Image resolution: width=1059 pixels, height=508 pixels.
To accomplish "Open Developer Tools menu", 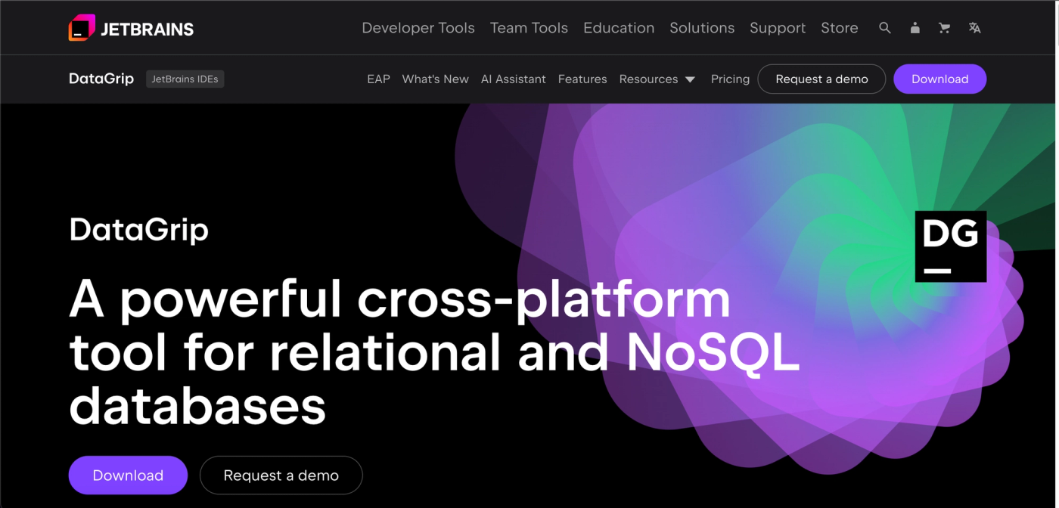I will (x=418, y=28).
